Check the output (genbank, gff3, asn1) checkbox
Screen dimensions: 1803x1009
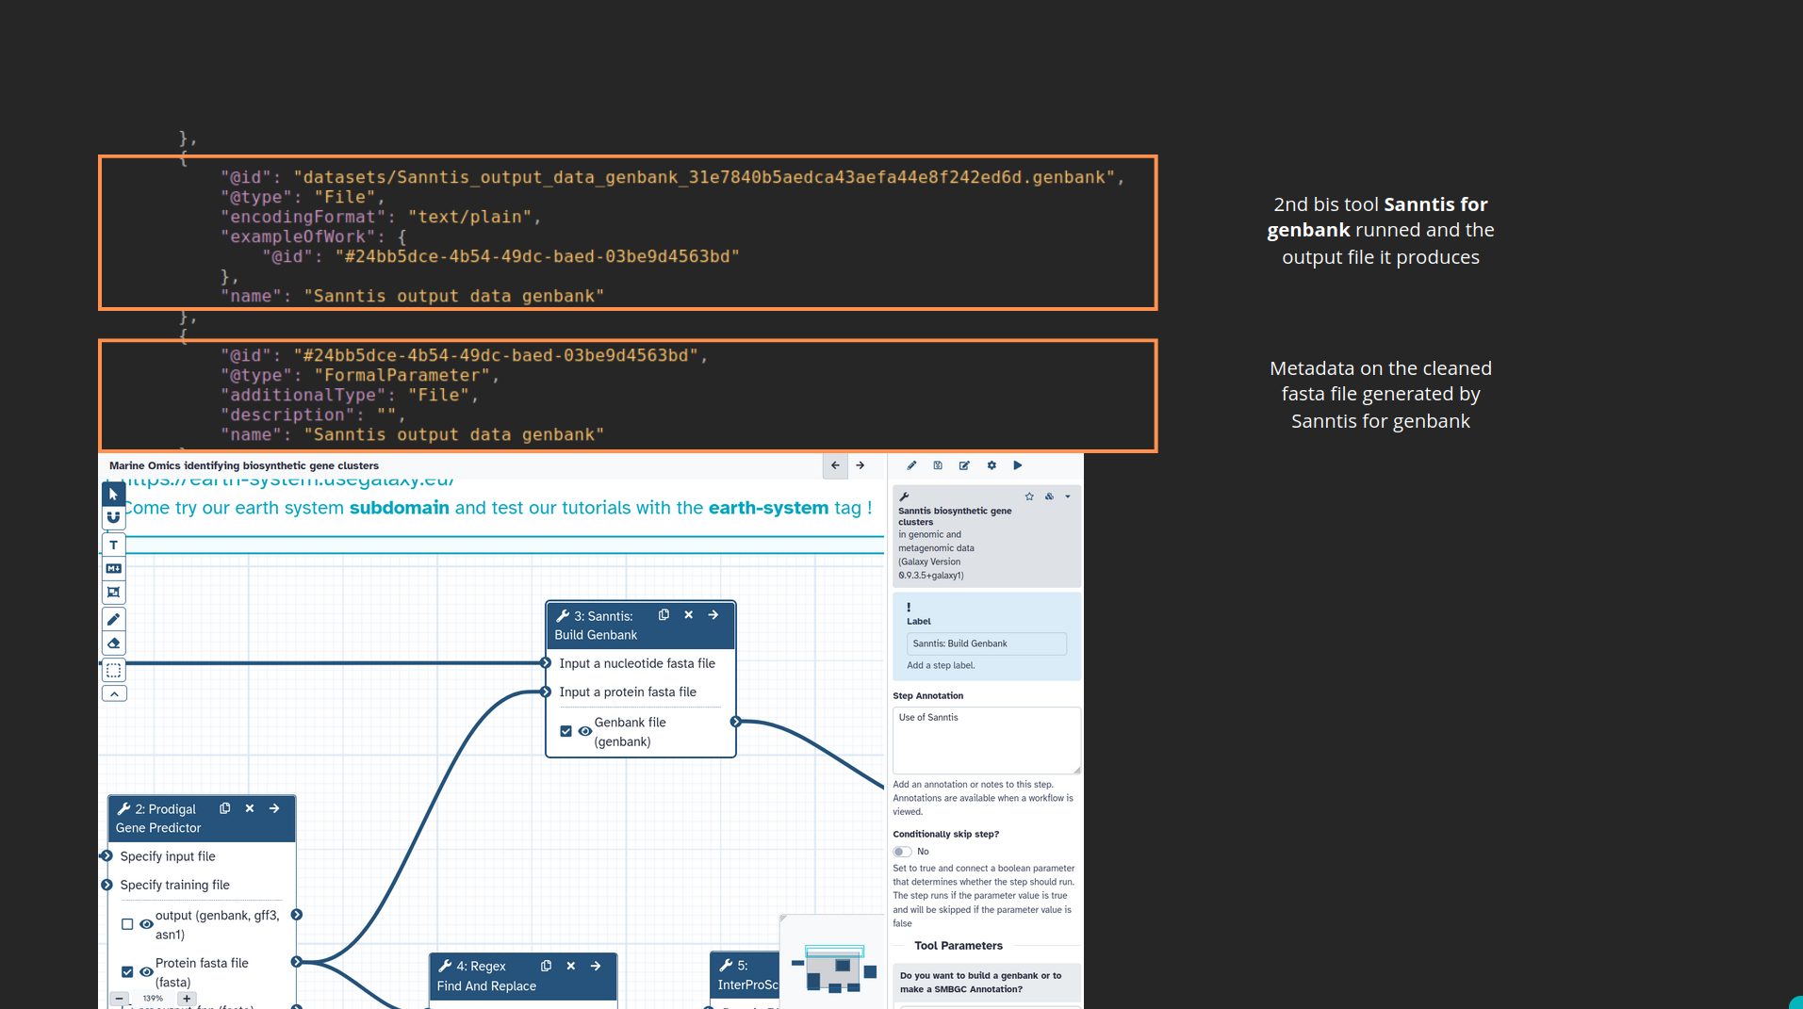pyautogui.click(x=127, y=924)
